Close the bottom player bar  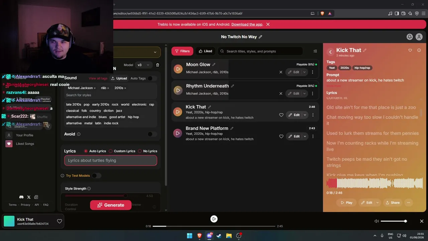pyautogui.click(x=422, y=221)
